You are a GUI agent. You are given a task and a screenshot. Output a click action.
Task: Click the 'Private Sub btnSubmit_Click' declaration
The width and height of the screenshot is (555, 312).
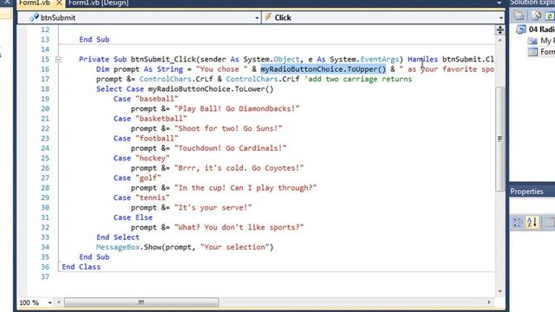pyautogui.click(x=137, y=60)
